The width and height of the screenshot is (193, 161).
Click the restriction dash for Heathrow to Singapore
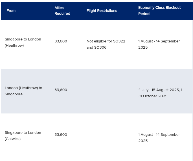coord(87,90)
